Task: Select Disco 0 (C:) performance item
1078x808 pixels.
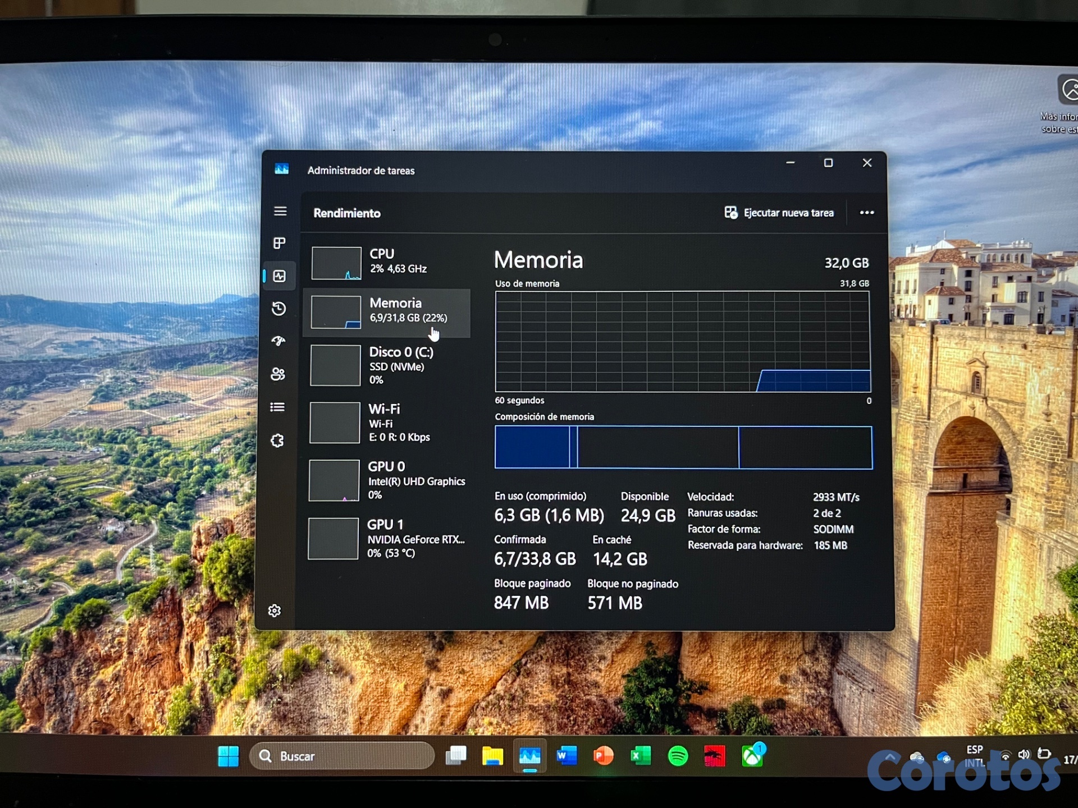Action: click(387, 366)
